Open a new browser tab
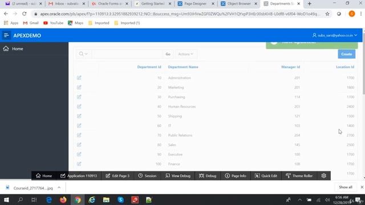 coord(309,3)
